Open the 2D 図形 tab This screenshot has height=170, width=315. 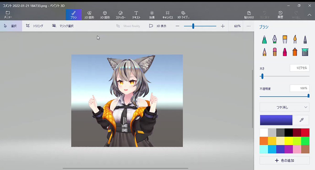click(89, 15)
